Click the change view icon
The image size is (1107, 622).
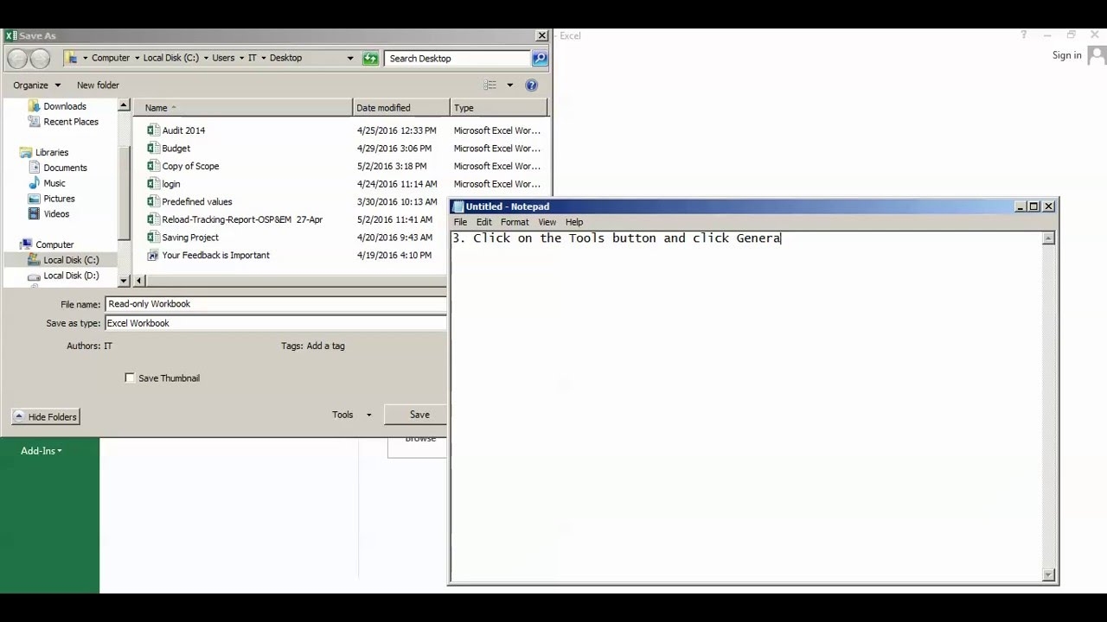[490, 85]
